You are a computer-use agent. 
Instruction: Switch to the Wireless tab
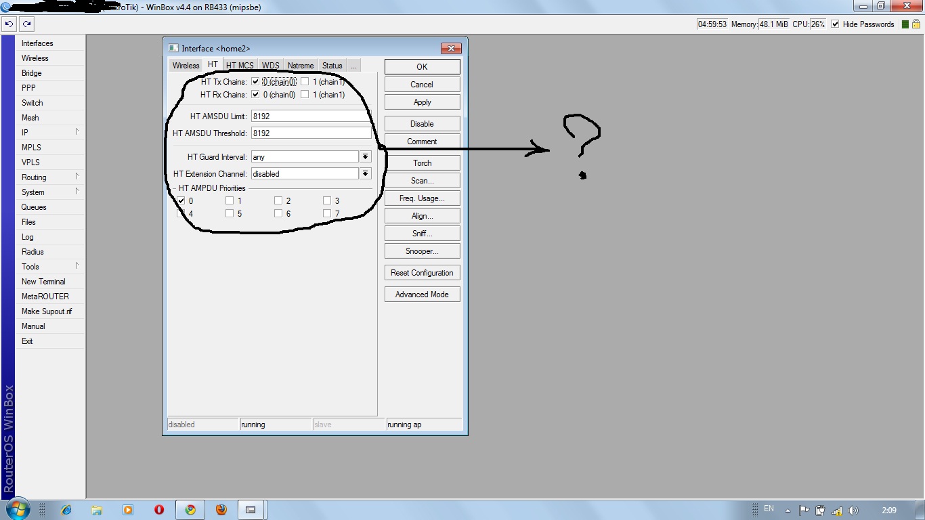(x=186, y=66)
